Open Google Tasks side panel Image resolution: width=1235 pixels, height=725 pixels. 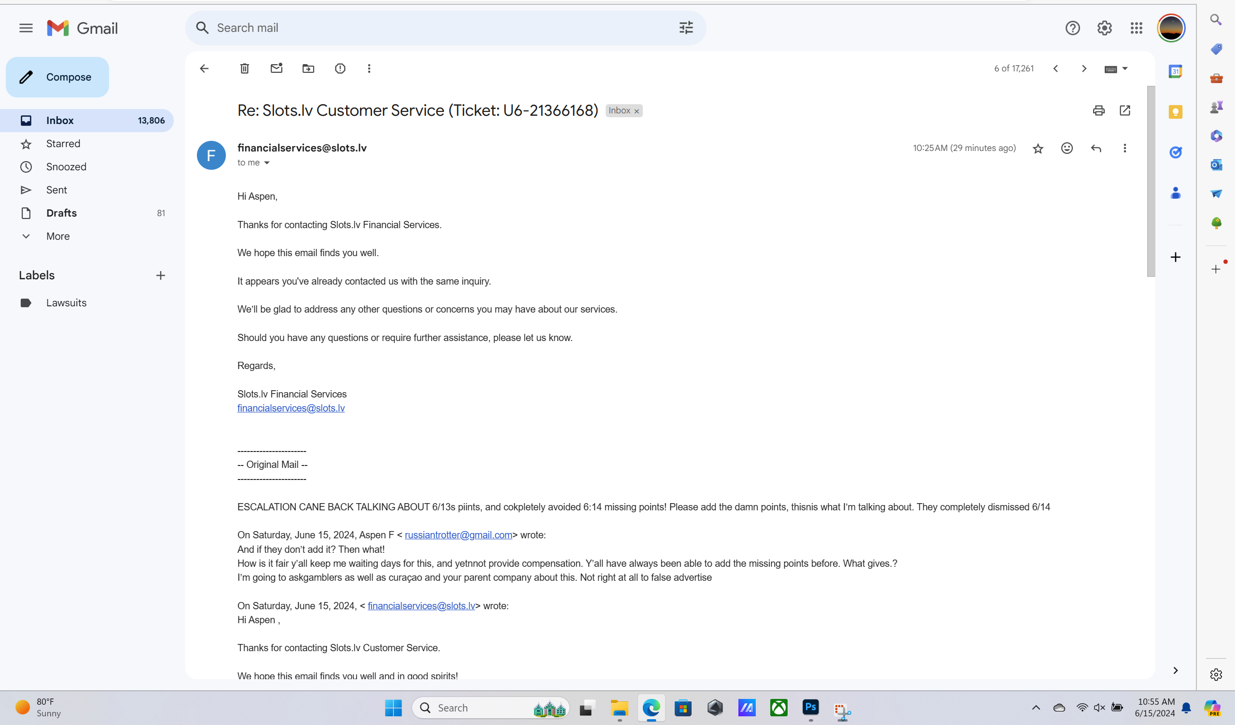pos(1175,152)
